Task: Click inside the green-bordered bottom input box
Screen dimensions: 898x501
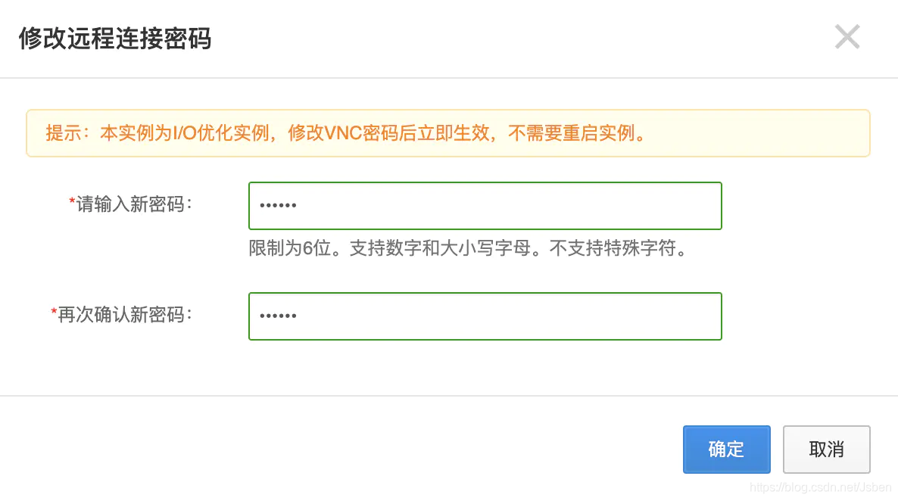Action: (485, 316)
